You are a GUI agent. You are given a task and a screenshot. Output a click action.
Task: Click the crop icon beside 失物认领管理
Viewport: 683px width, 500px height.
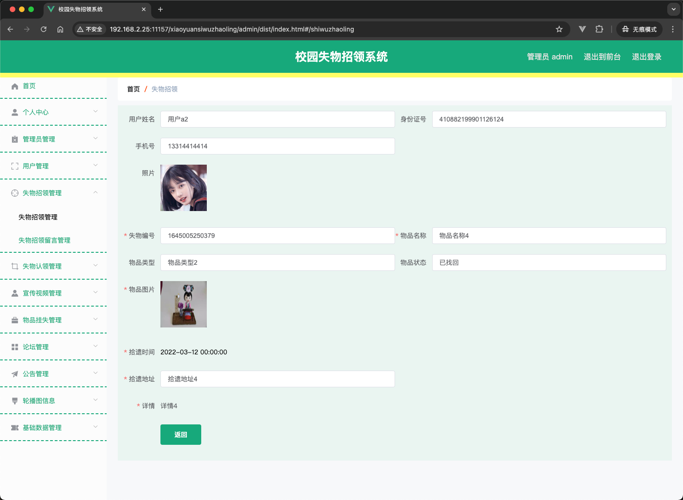pyautogui.click(x=15, y=266)
